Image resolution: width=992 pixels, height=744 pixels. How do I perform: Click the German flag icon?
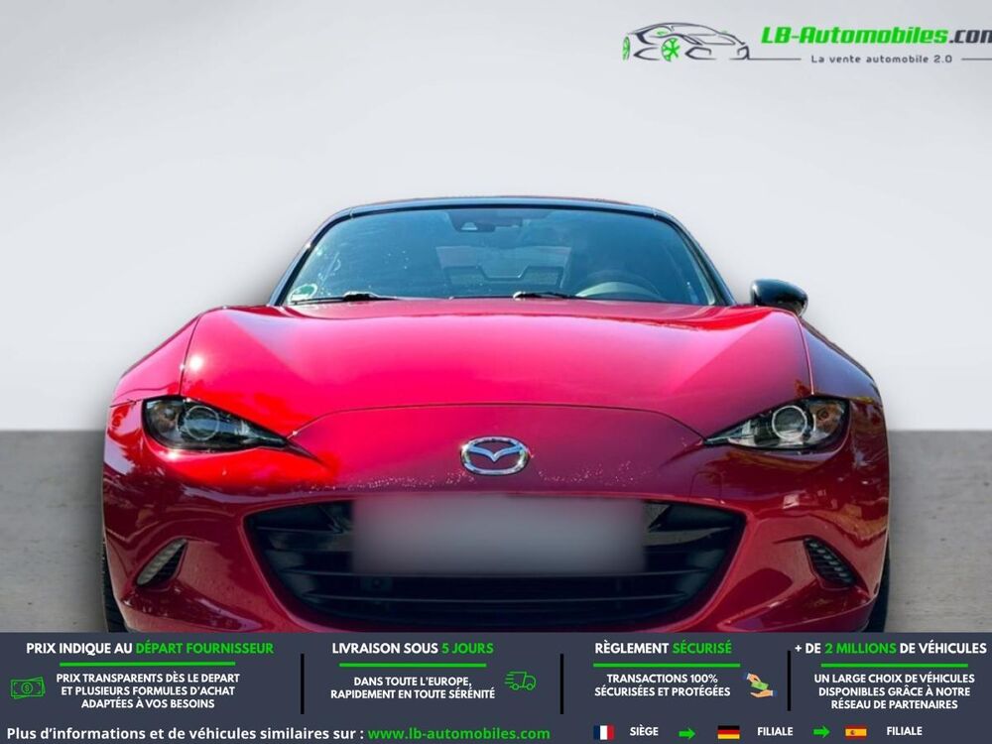click(728, 733)
